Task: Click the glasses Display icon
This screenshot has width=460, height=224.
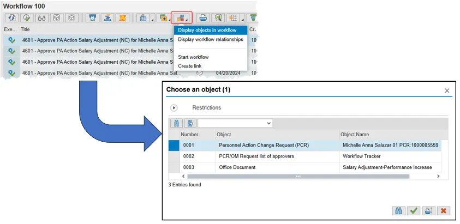Action: coord(42,18)
